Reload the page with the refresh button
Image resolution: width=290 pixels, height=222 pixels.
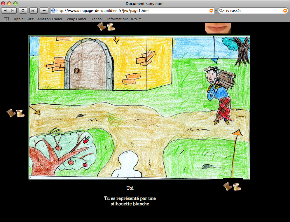[23, 10]
